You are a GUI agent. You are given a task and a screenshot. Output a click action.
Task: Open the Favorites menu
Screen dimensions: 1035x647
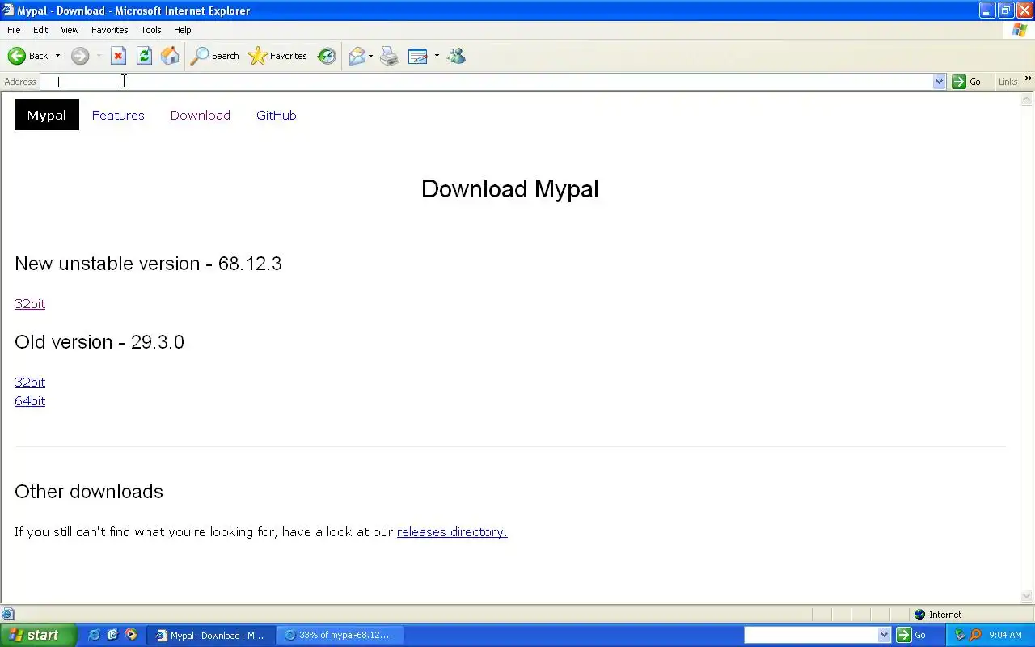tap(109, 30)
